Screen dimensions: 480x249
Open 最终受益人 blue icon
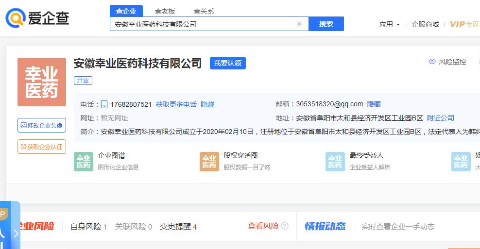tap(335, 162)
